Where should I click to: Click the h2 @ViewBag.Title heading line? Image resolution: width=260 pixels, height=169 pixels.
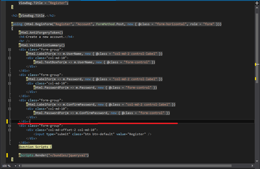click(x=34, y=16)
